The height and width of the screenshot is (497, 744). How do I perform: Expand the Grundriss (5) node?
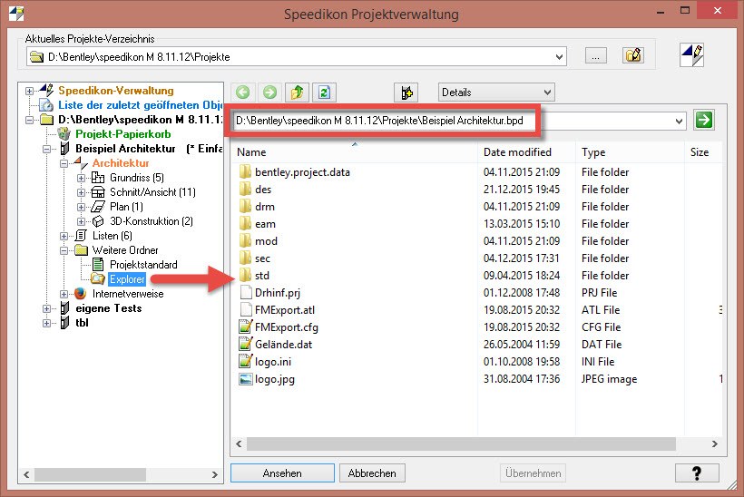click(x=81, y=178)
